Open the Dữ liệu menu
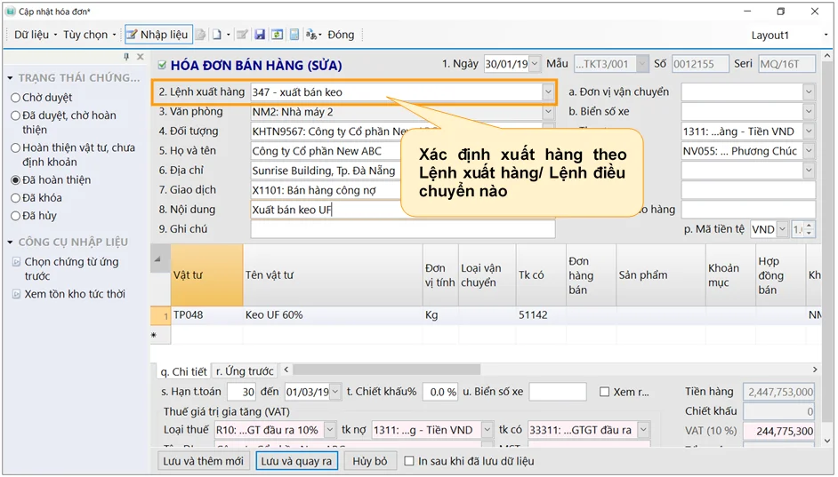This screenshot has height=477, width=838. pos(31,35)
